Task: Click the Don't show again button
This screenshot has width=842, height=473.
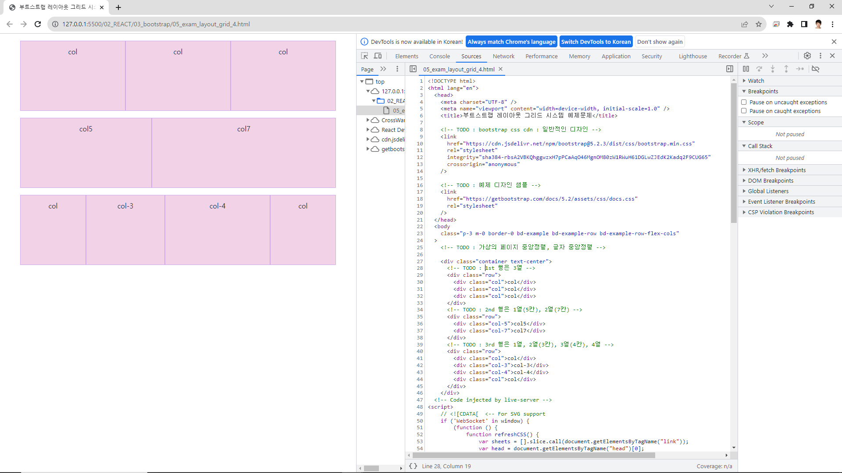Action: (x=660, y=42)
